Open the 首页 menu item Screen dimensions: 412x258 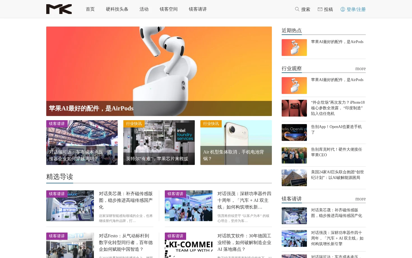coord(90,9)
